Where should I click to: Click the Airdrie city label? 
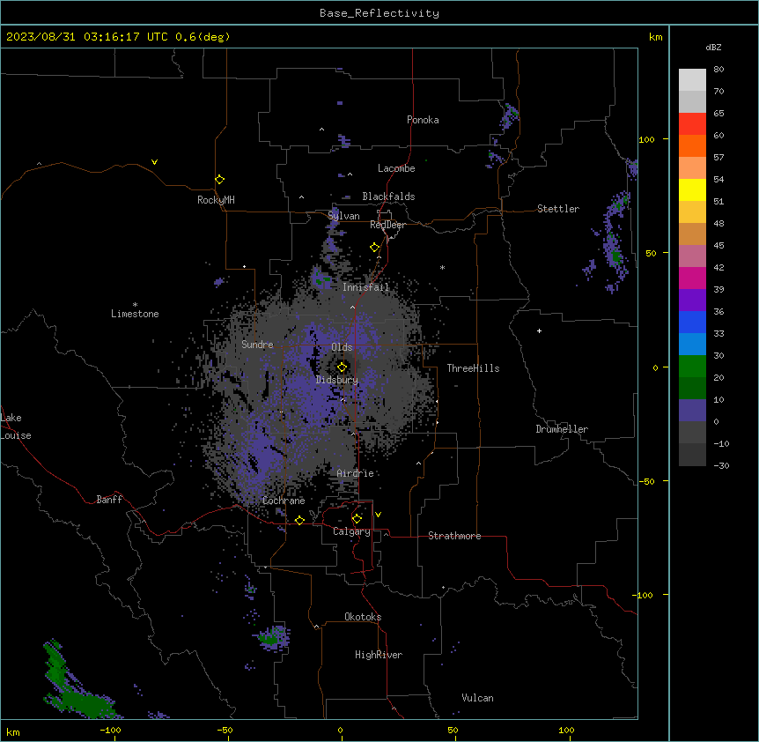(356, 473)
